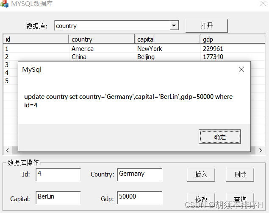
Task: Click the capital column header
Action: pyautogui.click(x=167, y=39)
